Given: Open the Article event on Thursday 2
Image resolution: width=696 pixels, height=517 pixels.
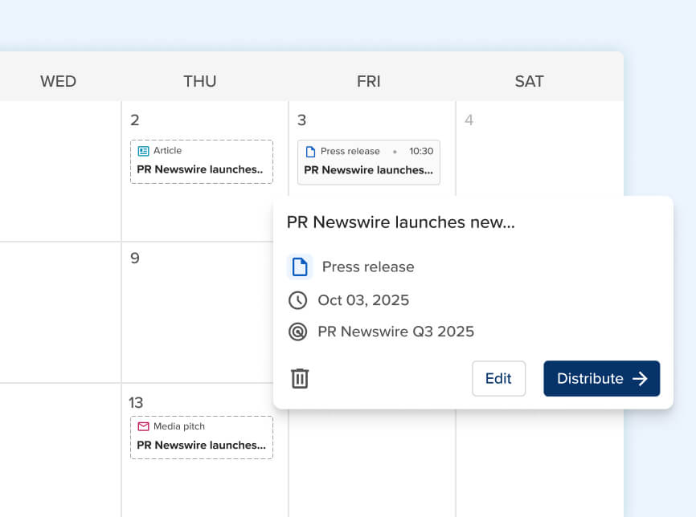Looking at the screenshot, I should point(202,162).
